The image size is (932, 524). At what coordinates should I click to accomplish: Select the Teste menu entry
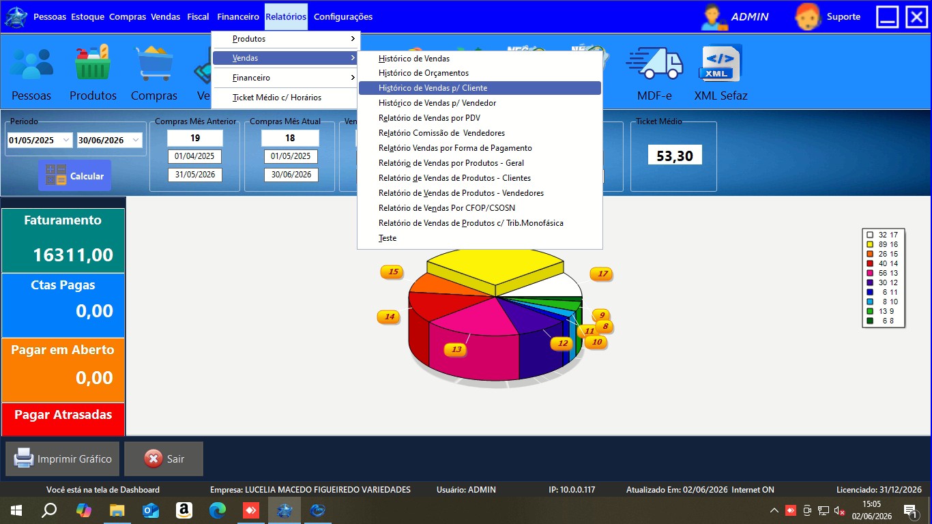click(480, 238)
